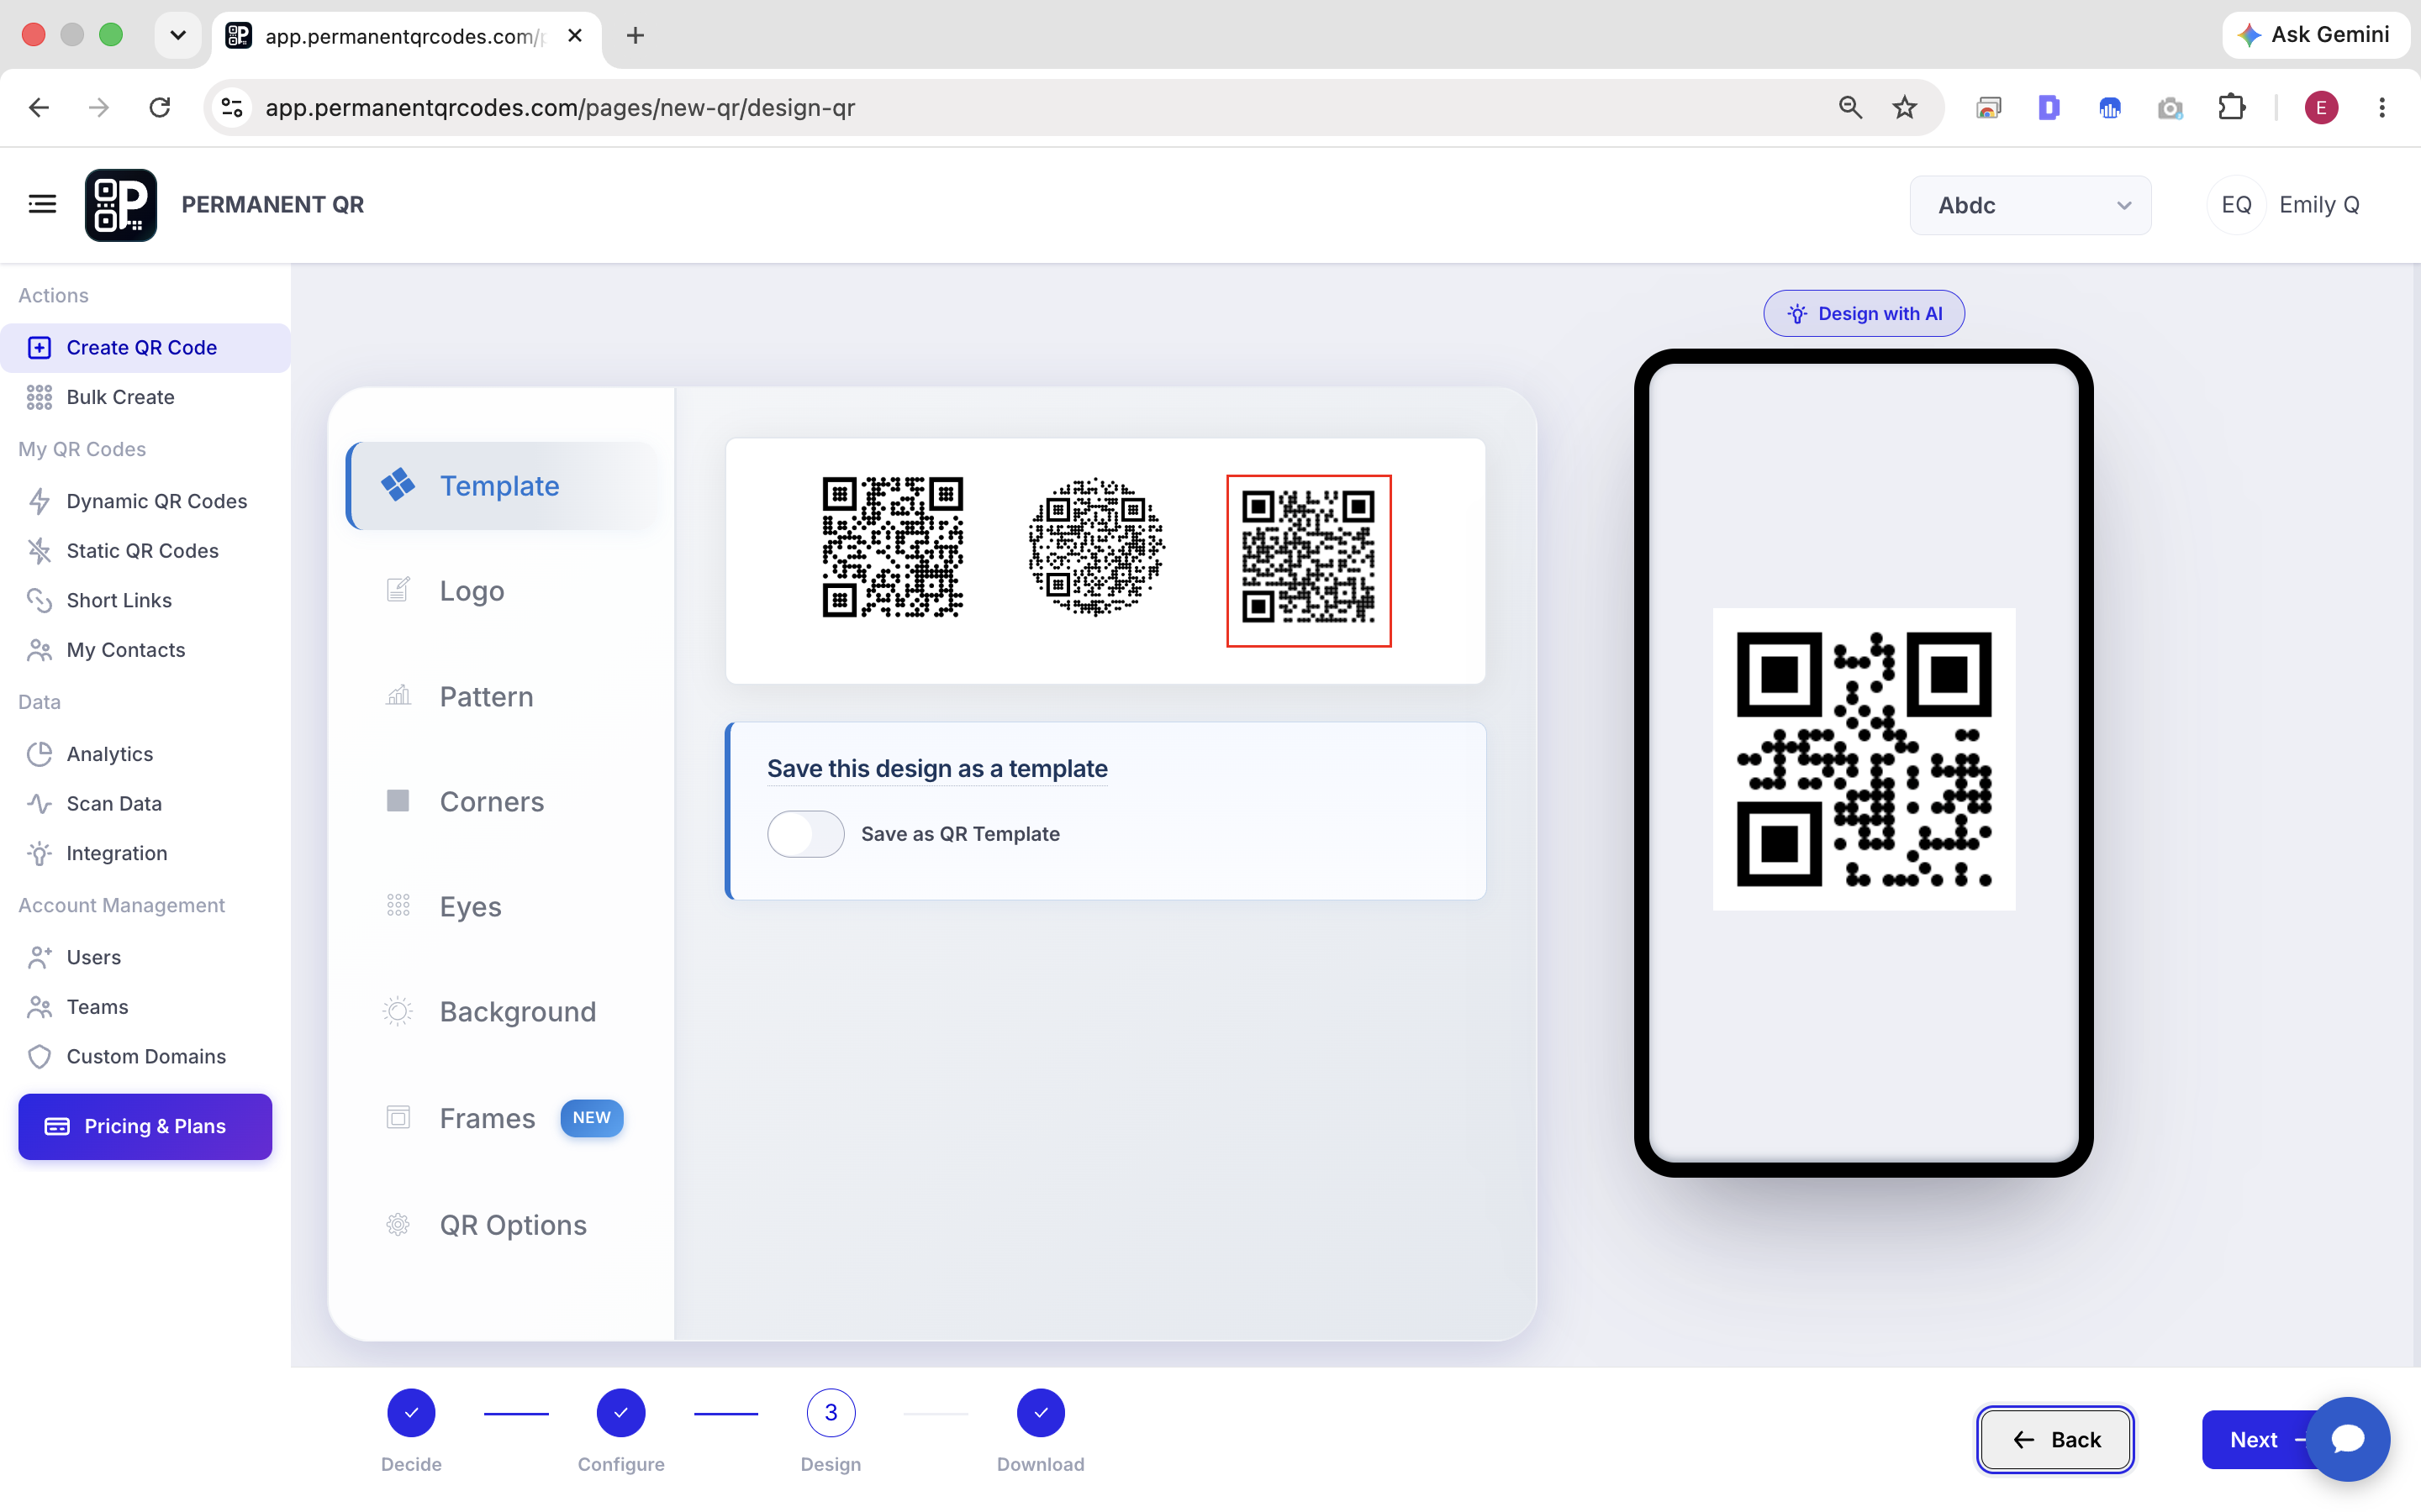2421x1512 pixels.
Task: Open Create QR Code in sidebar
Action: tap(145, 348)
